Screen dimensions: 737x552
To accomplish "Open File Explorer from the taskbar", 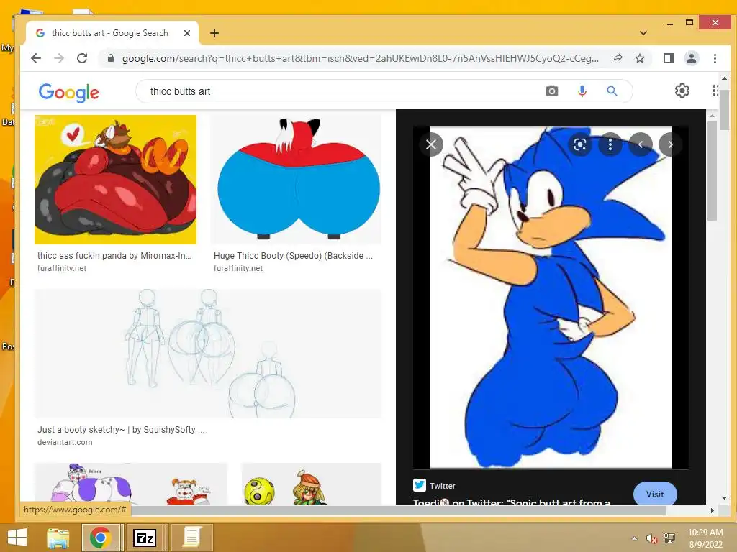I will (x=58, y=538).
